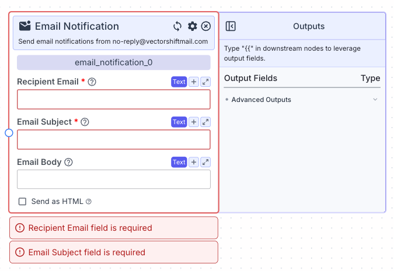This screenshot has height=271, width=394.
Task: Click the node's left input connection handle
Action: coord(9,133)
